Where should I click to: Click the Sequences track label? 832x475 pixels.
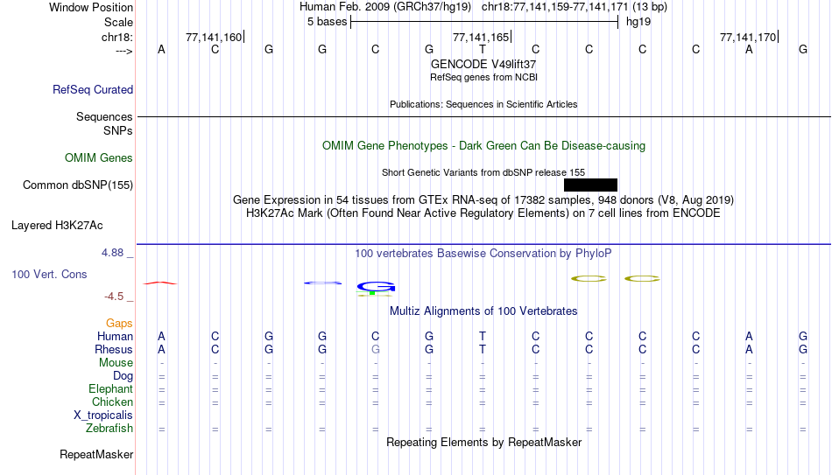[104, 116]
